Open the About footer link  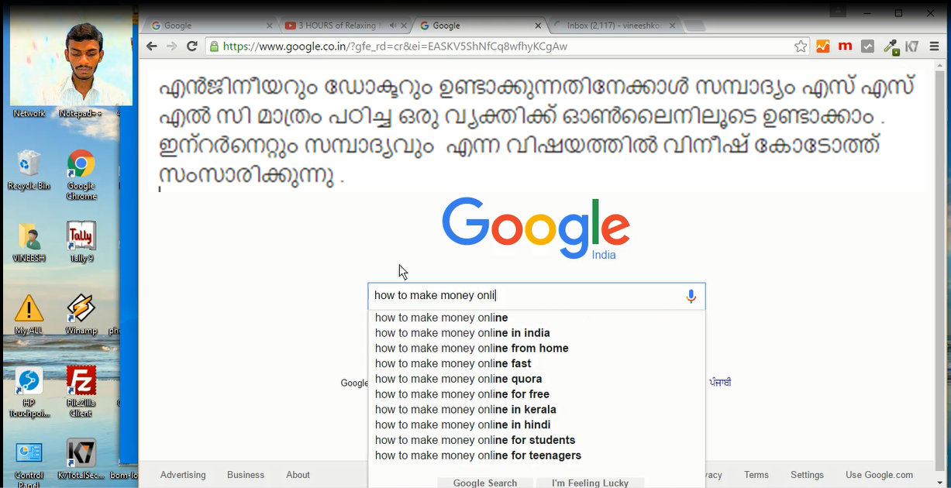(298, 475)
